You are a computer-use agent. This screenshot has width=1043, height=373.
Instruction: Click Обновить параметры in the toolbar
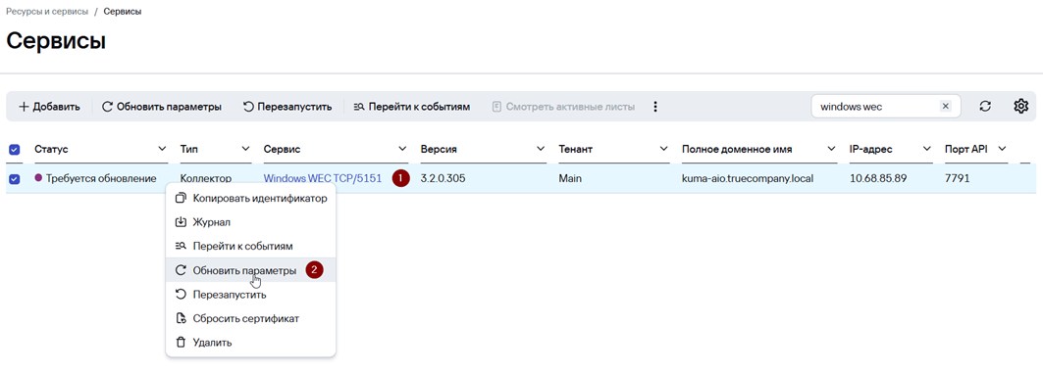pos(162,106)
